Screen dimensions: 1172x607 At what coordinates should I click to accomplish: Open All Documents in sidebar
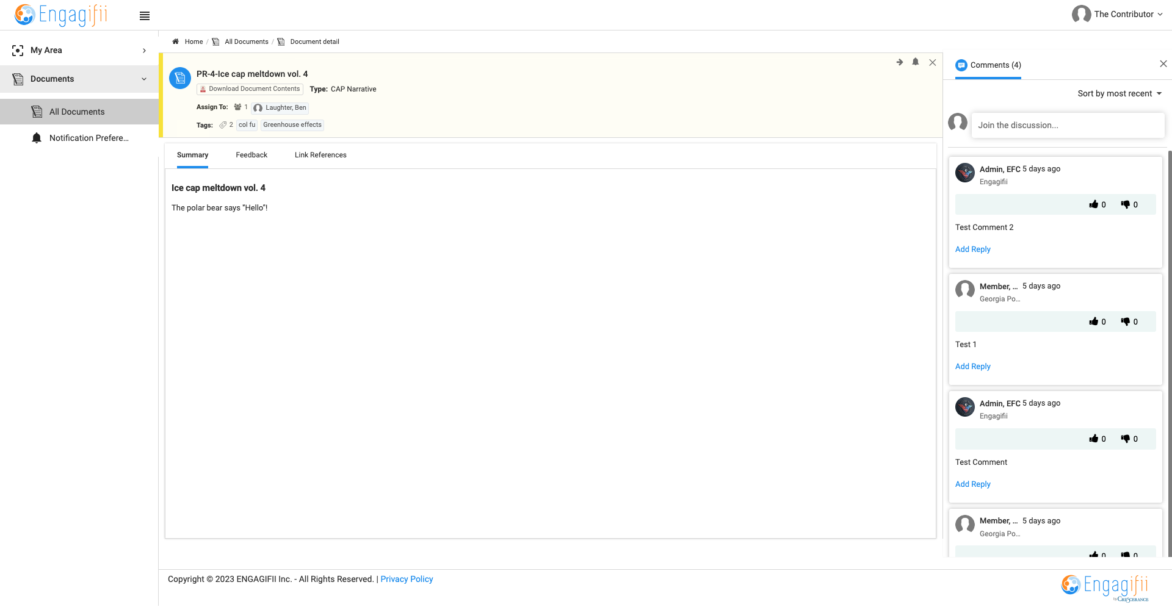79,112
